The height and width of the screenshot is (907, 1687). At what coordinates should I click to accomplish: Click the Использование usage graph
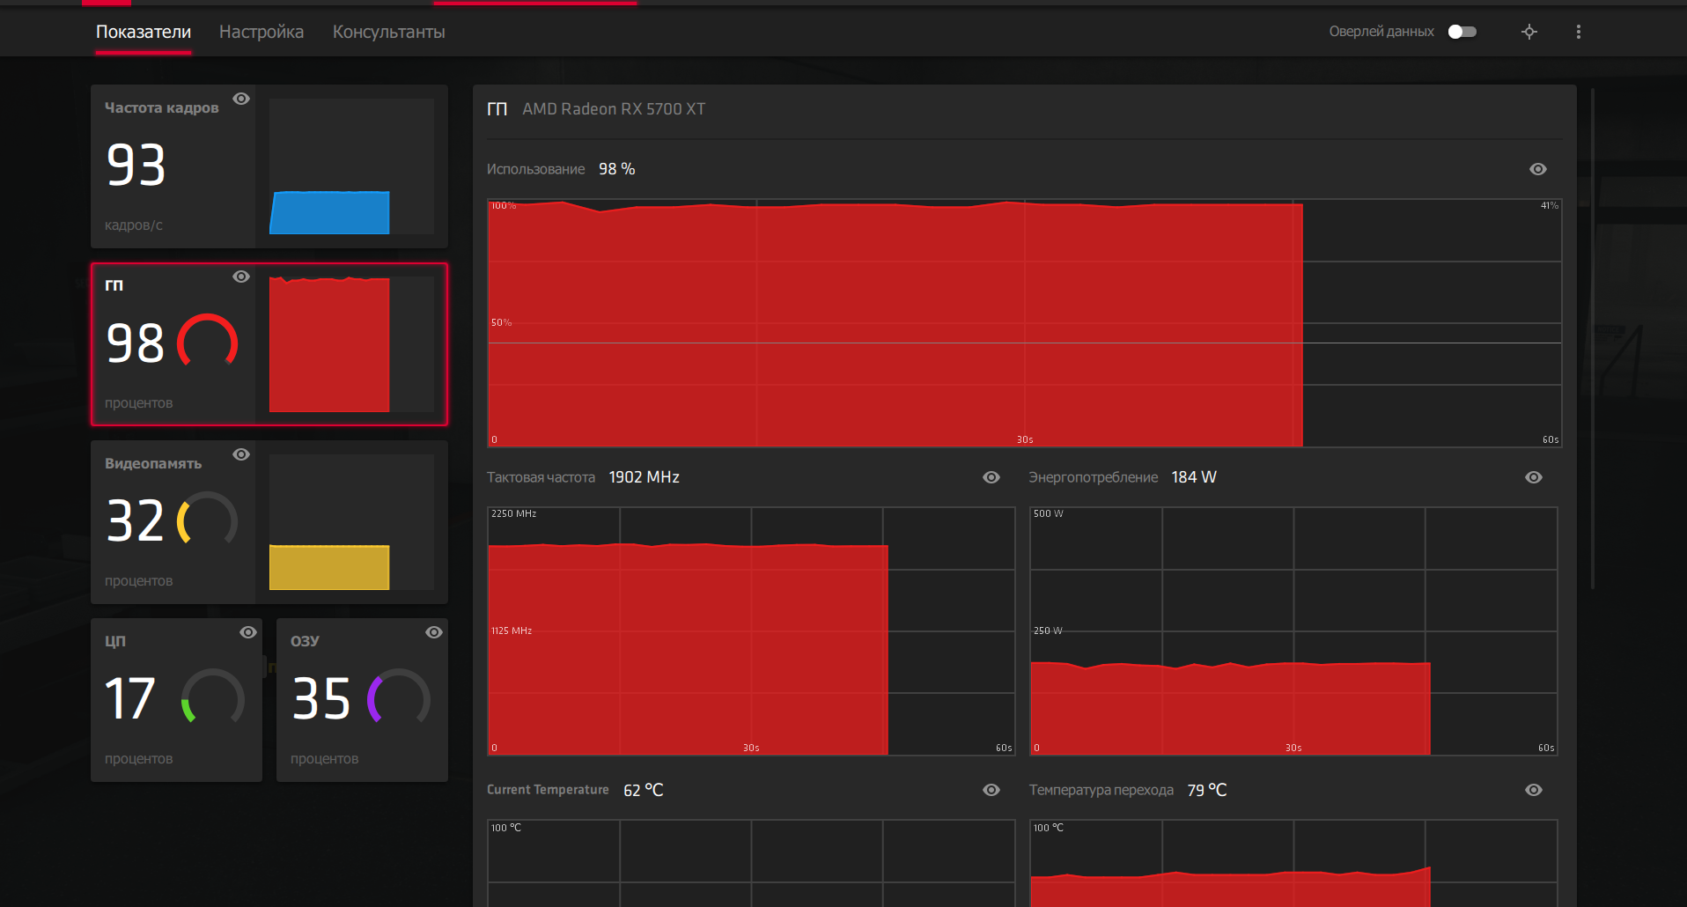pyautogui.click(x=1025, y=323)
